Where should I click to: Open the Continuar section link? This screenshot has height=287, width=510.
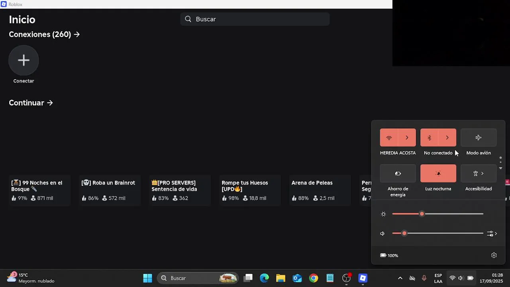31,103
